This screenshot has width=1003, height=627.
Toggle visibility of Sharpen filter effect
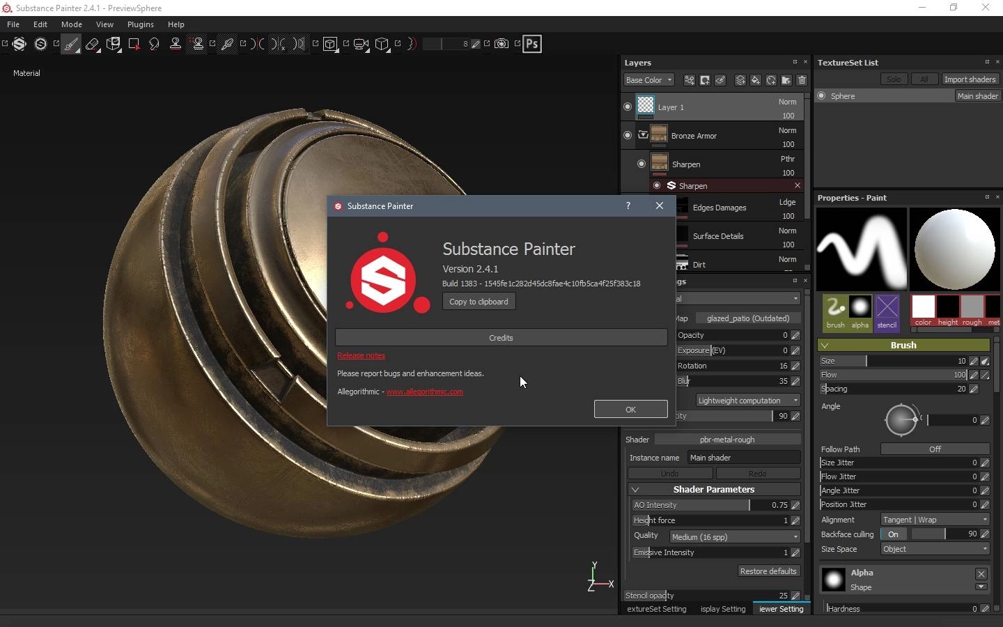pyautogui.click(x=657, y=185)
